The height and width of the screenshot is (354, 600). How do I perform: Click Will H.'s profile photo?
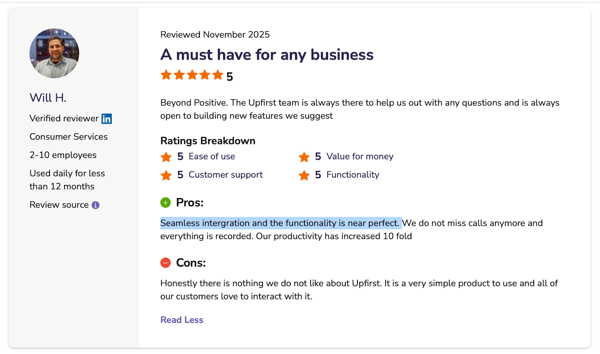(x=54, y=53)
